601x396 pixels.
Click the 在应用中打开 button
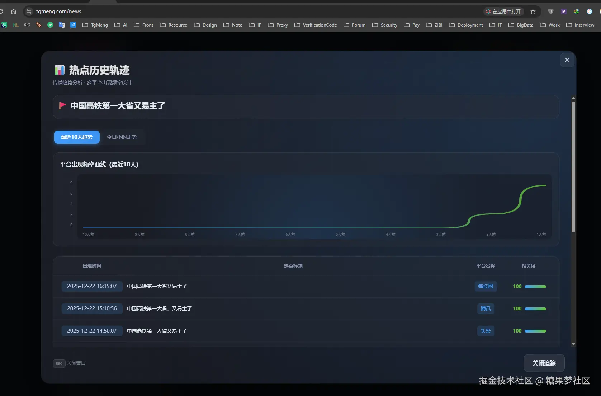[x=503, y=11]
